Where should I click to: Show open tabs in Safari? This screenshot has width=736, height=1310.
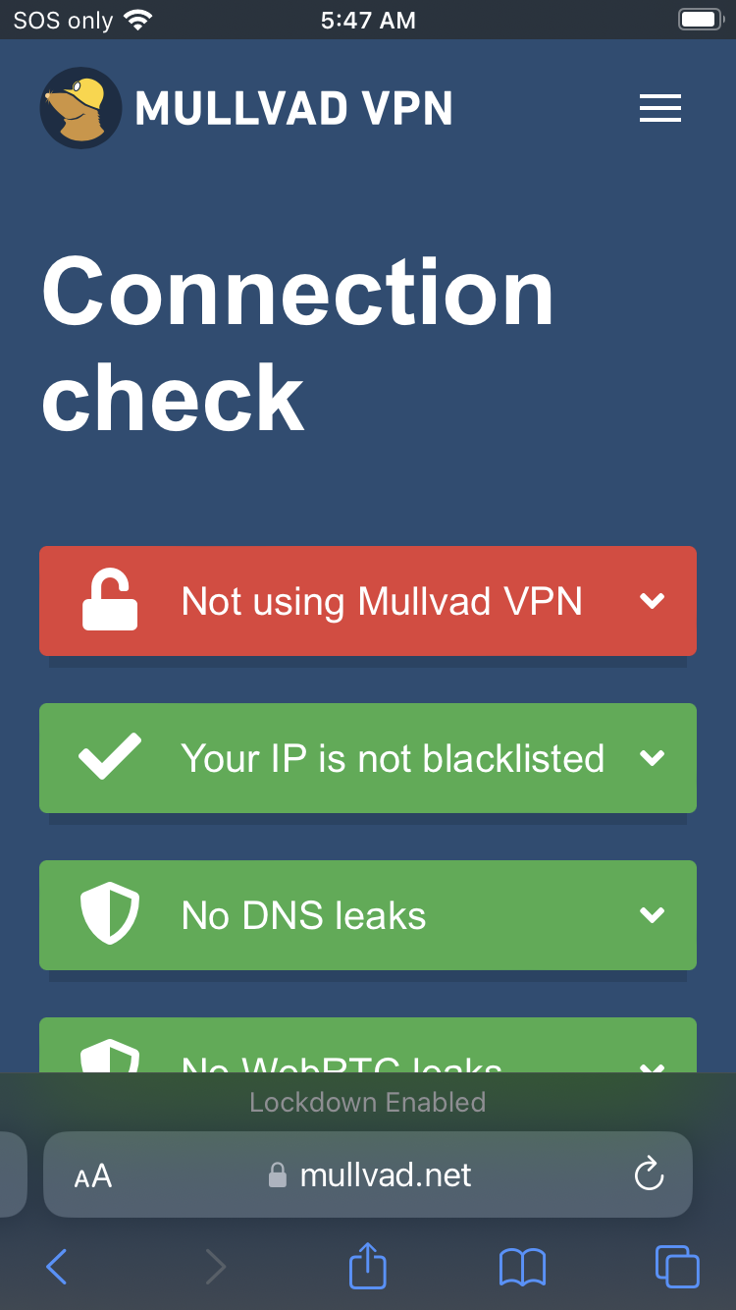(677, 1266)
